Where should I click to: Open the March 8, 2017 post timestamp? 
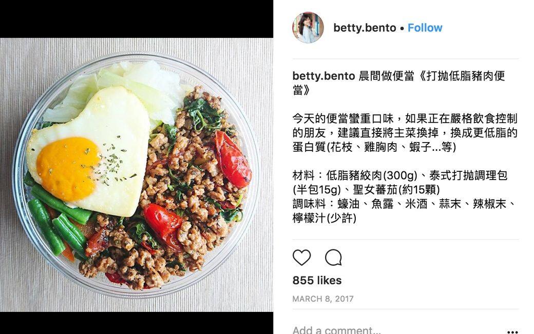(323, 299)
